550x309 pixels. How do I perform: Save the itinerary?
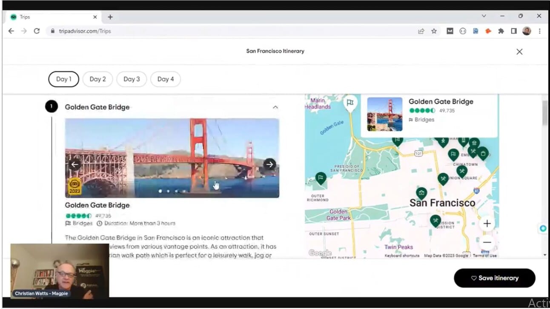495,278
